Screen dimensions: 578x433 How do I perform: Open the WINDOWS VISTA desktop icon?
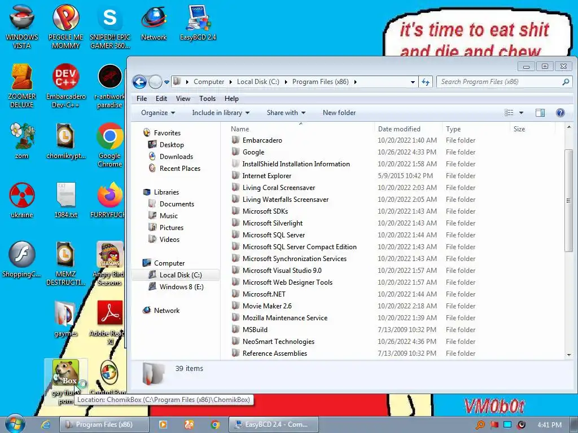point(22,26)
